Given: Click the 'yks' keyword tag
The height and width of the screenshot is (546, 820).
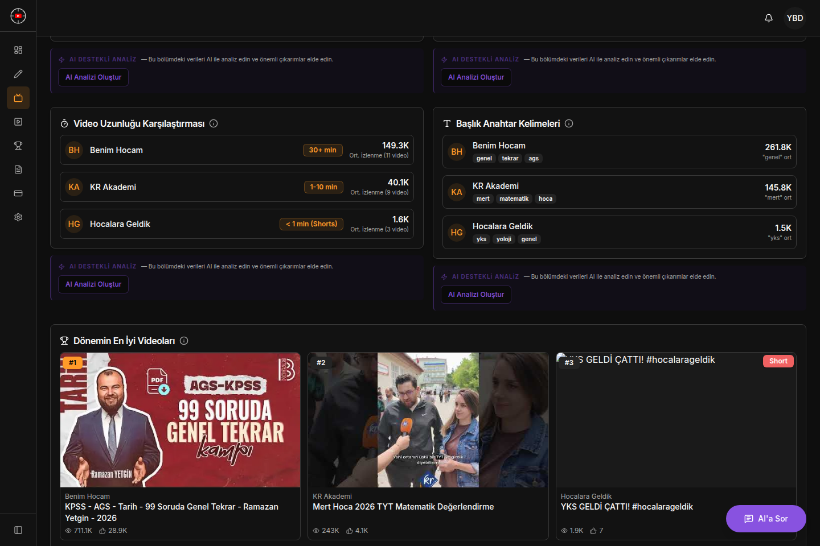Looking at the screenshot, I should pyautogui.click(x=481, y=239).
